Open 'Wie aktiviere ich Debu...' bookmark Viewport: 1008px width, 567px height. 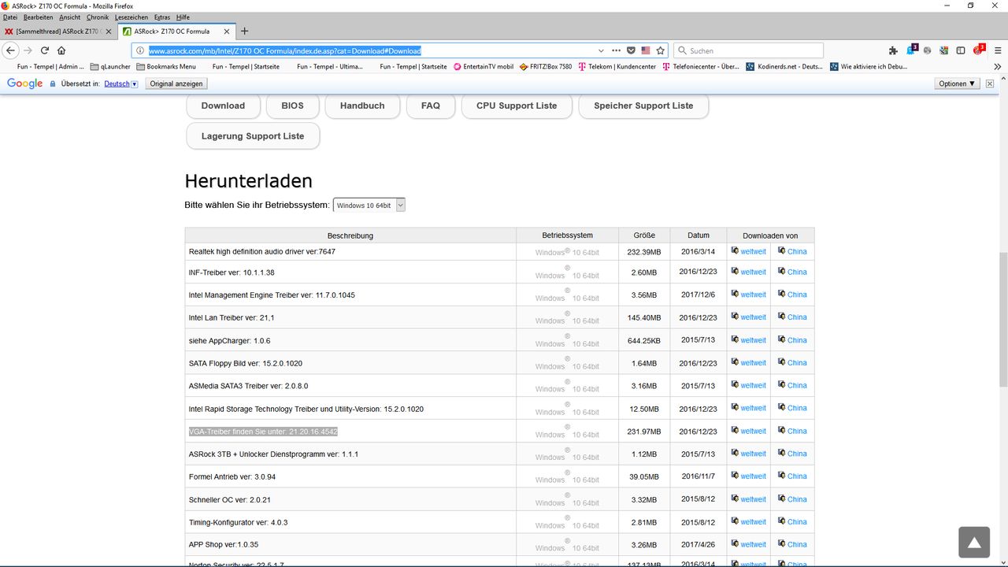point(869,67)
